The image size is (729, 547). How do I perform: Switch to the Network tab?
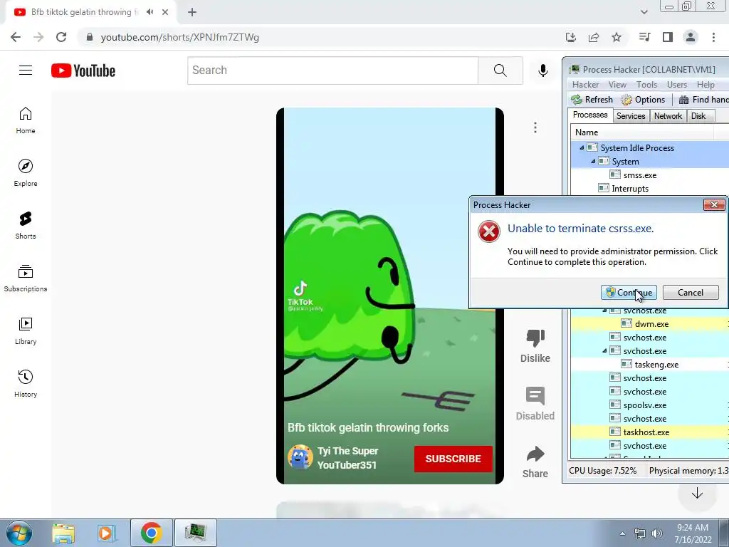tap(668, 116)
